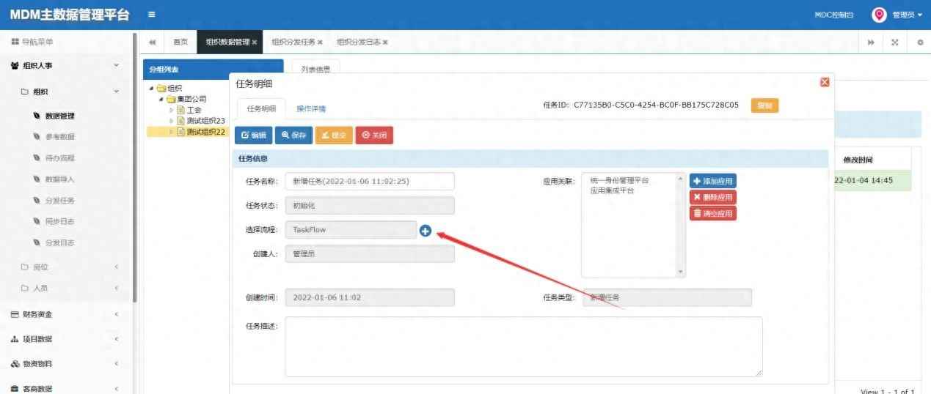Click the 清空应用 button

coord(713,214)
